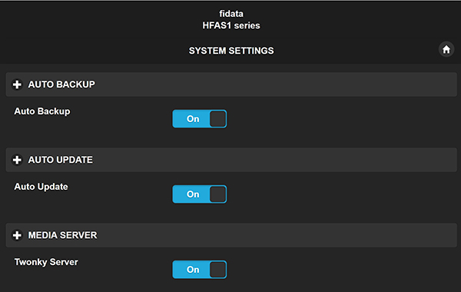Viewport: 461px width, 292px height.
Task: Click the dark knob of Twonky Server toggle
Action: (218, 270)
